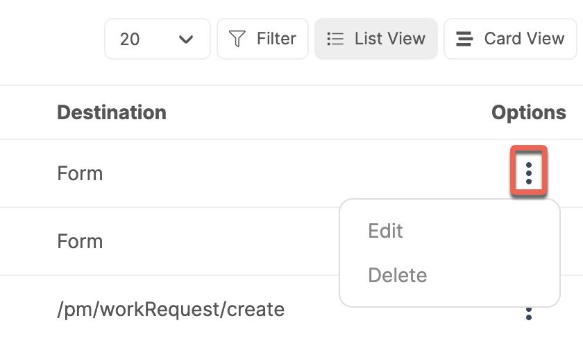Click the Card View label text

[524, 38]
